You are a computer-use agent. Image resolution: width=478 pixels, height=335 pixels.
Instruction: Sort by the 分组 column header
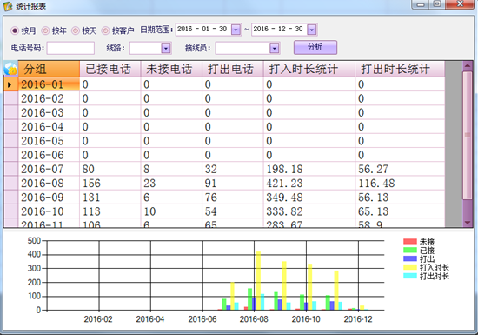coord(49,69)
